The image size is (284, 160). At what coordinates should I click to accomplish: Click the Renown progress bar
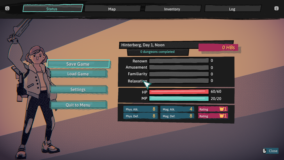(x=179, y=61)
